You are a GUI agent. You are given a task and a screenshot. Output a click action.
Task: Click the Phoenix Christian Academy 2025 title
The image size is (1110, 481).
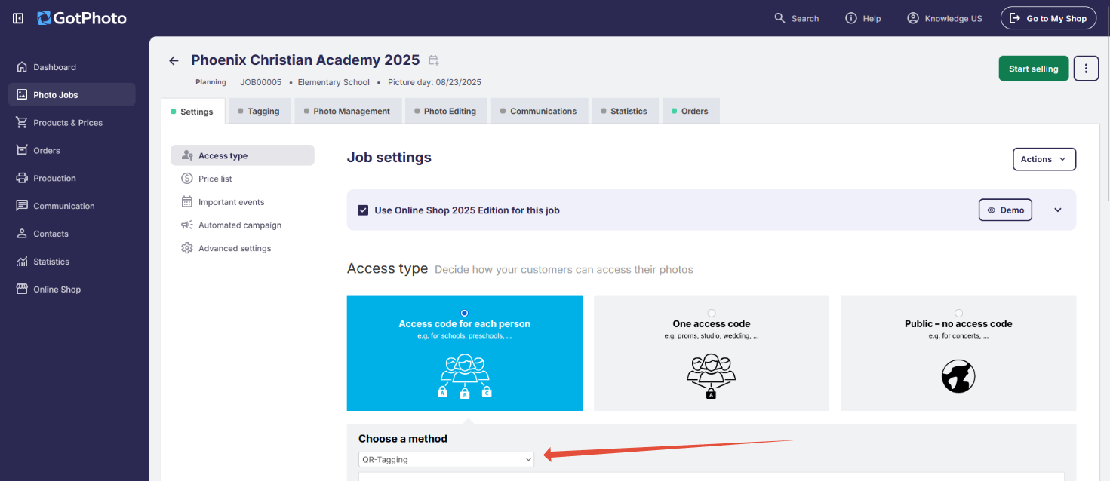tap(305, 60)
